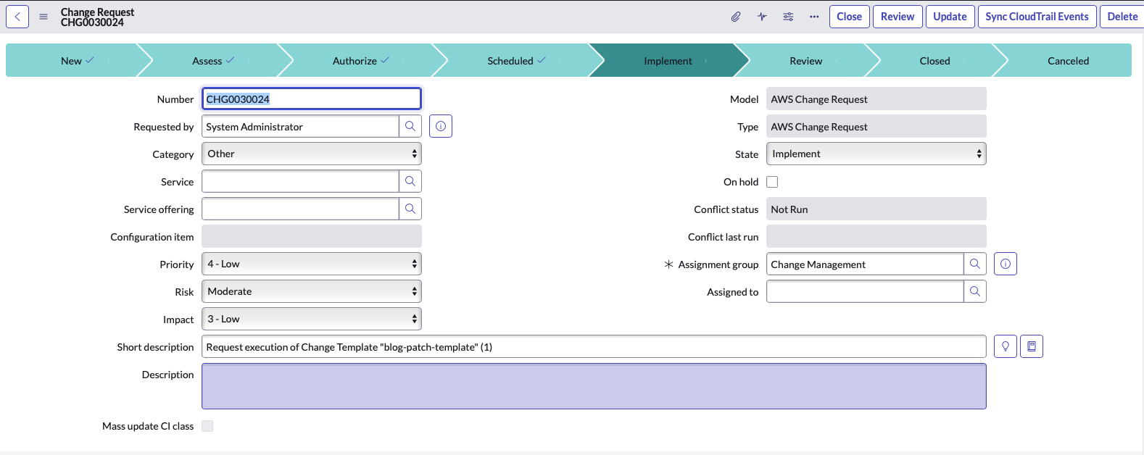This screenshot has width=1144, height=455.
Task: Click the Requested by text field
Action: 300,126
